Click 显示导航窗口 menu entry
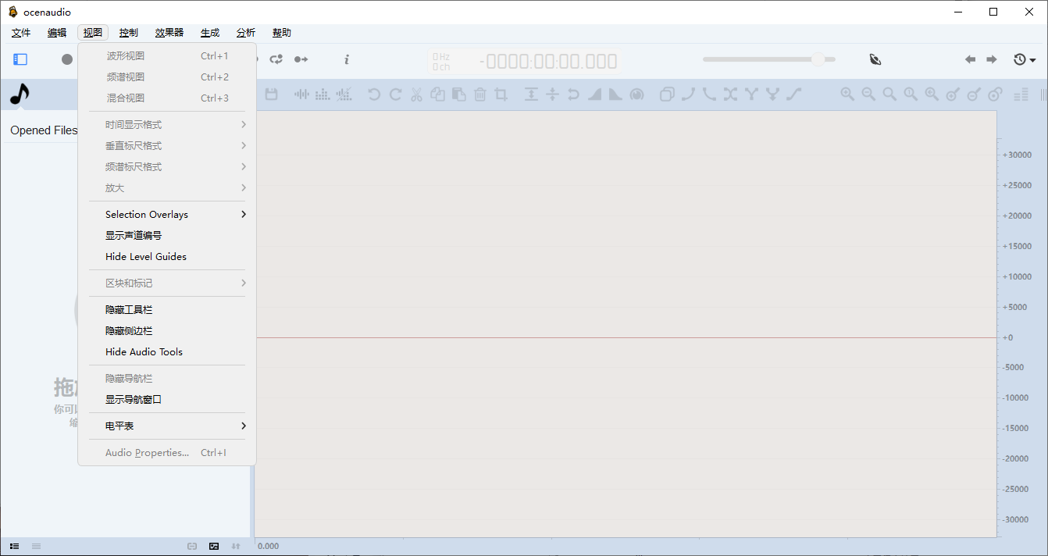Viewport: 1048px width, 556px height. 134,399
